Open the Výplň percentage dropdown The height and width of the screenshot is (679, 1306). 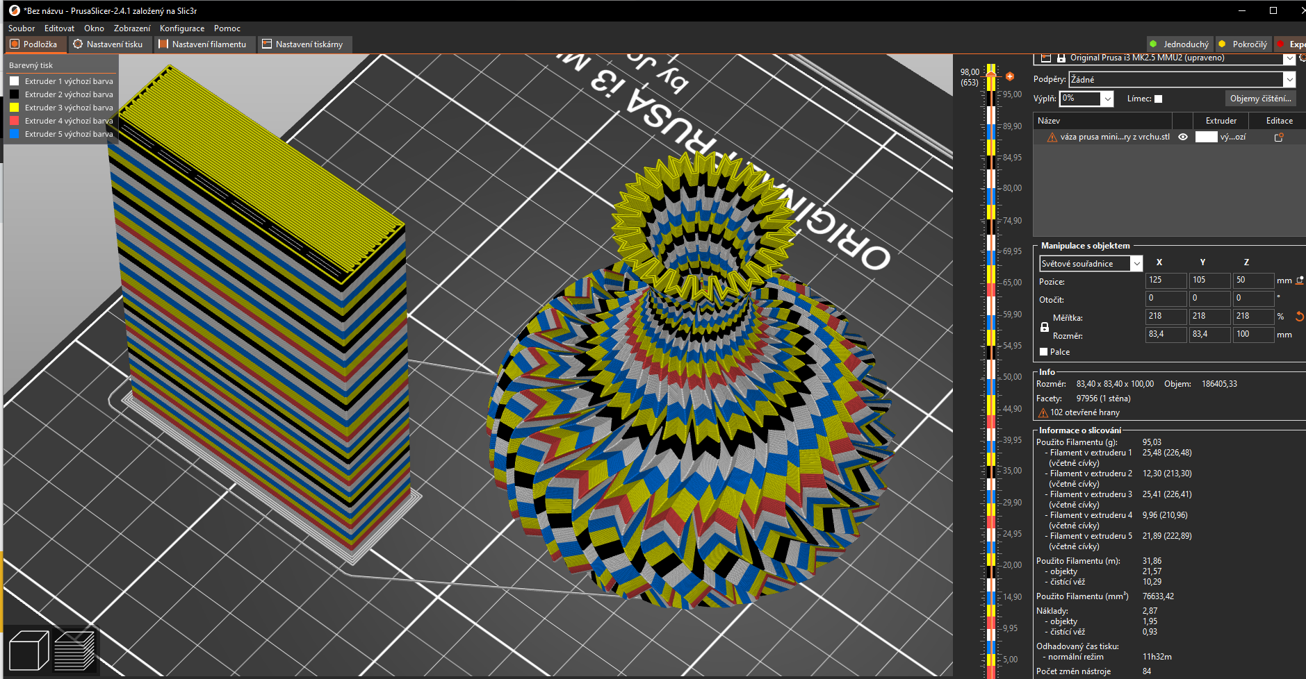tap(1107, 99)
